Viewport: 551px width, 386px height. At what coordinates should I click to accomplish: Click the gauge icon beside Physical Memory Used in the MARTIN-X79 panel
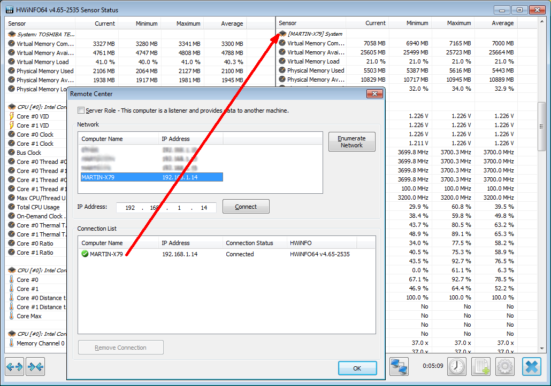pos(282,70)
